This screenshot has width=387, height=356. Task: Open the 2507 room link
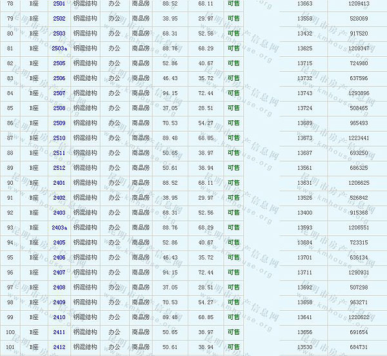[59, 93]
